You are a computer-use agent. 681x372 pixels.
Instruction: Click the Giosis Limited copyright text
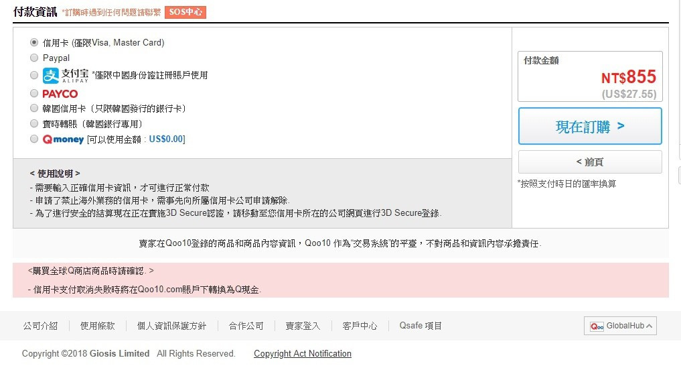point(119,354)
